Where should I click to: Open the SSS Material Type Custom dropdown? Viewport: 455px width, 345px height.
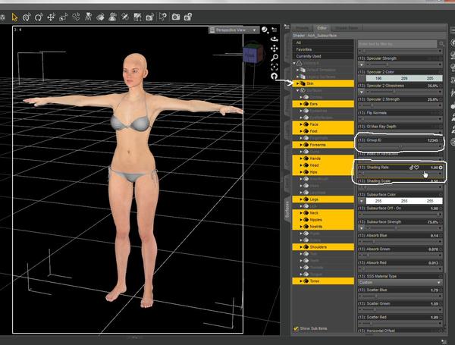click(x=400, y=282)
